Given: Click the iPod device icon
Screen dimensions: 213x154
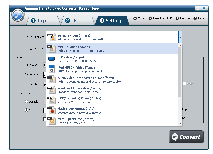Looking at the screenshot, I should point(52,69).
